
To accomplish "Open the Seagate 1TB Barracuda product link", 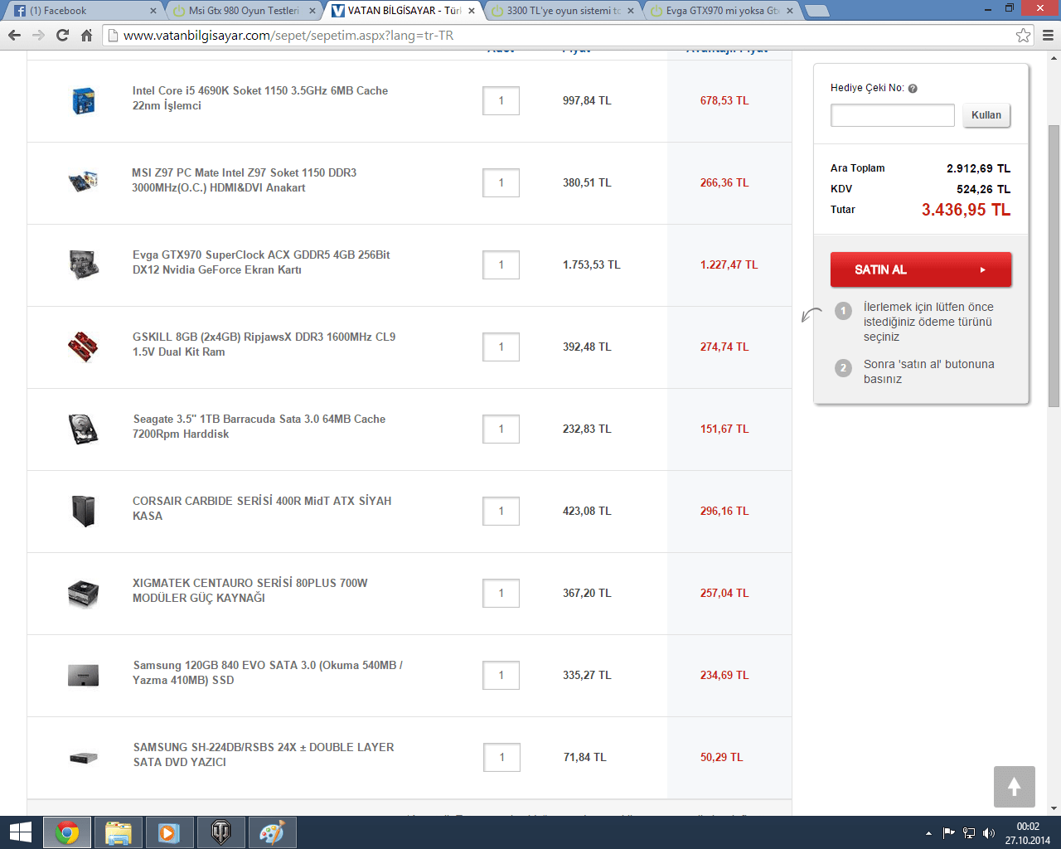I will click(x=259, y=426).
